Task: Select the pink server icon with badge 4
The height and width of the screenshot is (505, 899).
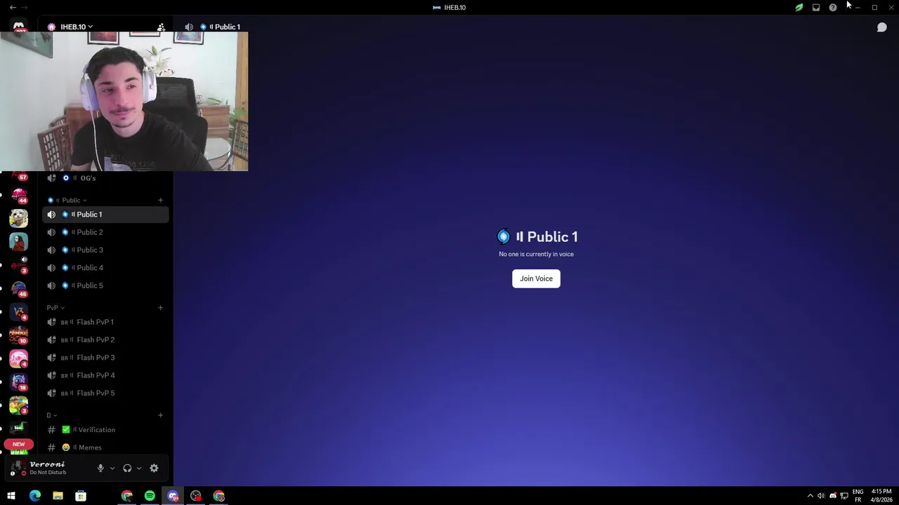Action: 19,358
